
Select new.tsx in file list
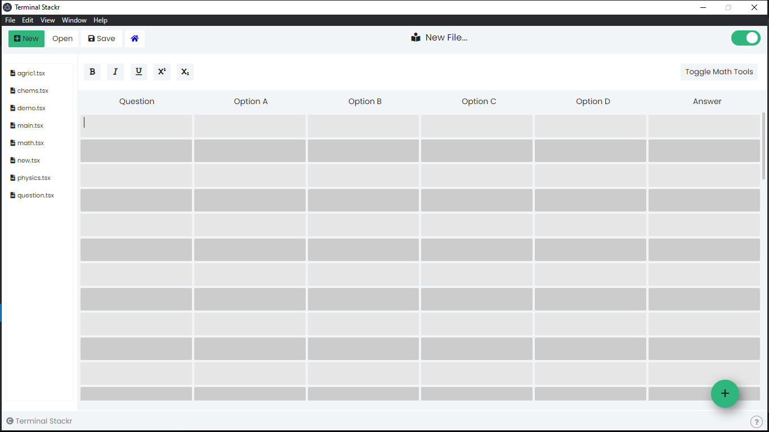(x=29, y=160)
